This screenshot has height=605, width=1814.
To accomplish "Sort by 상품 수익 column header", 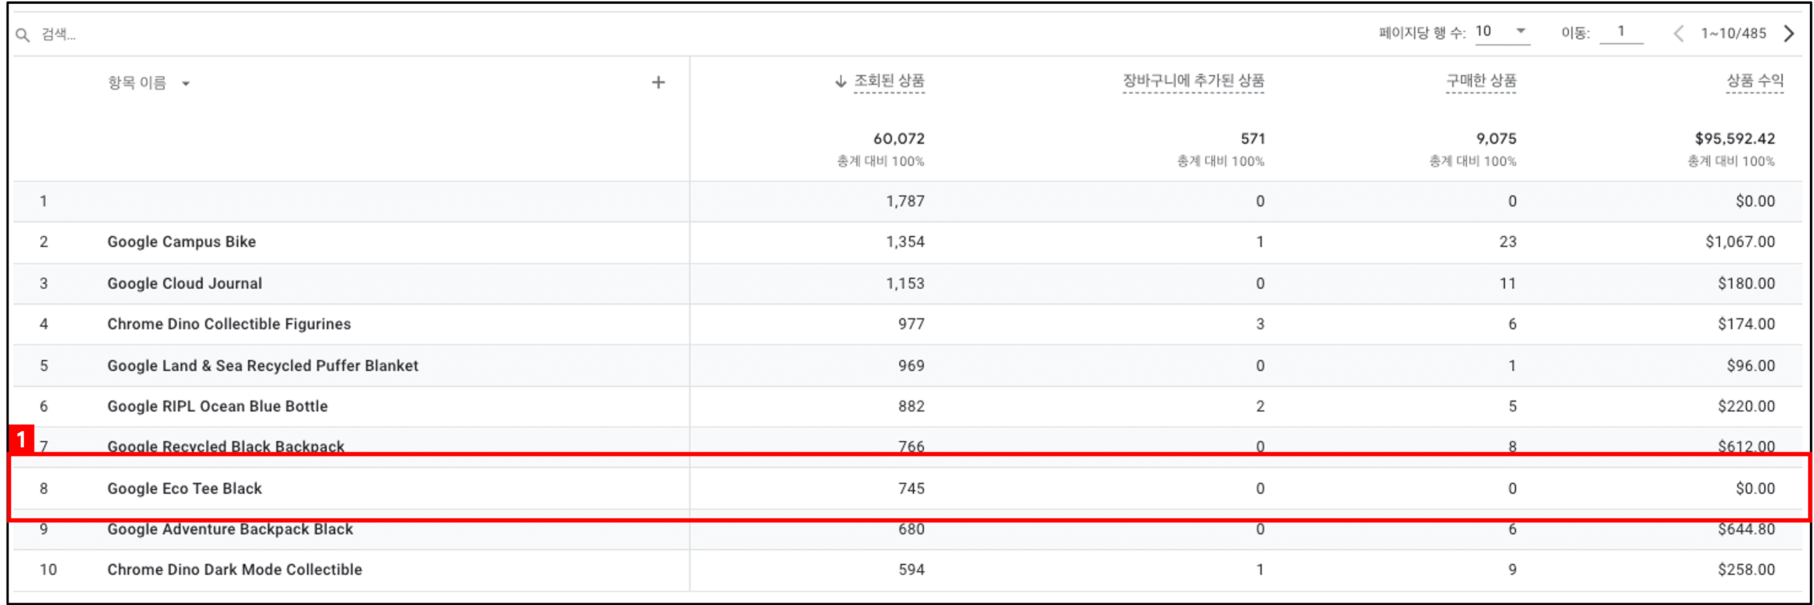I will coord(1755,81).
